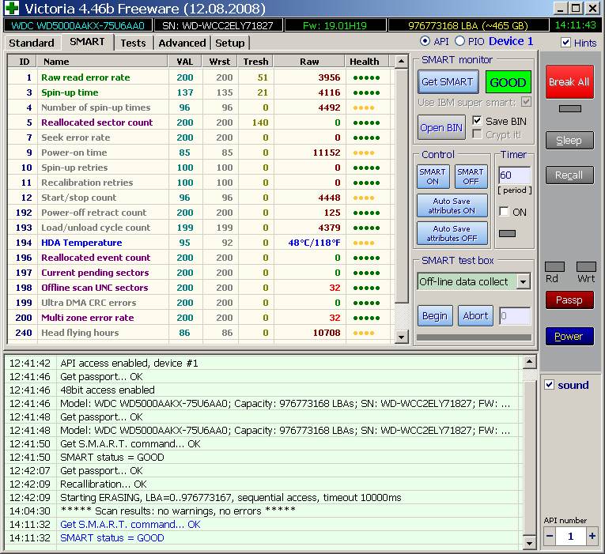Click the SMART test progress bar
The image size is (605, 554).
tap(474, 337)
